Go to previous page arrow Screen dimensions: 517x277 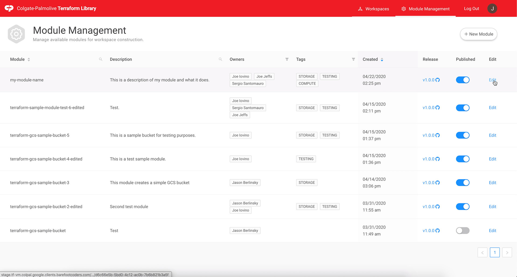tap(483, 253)
